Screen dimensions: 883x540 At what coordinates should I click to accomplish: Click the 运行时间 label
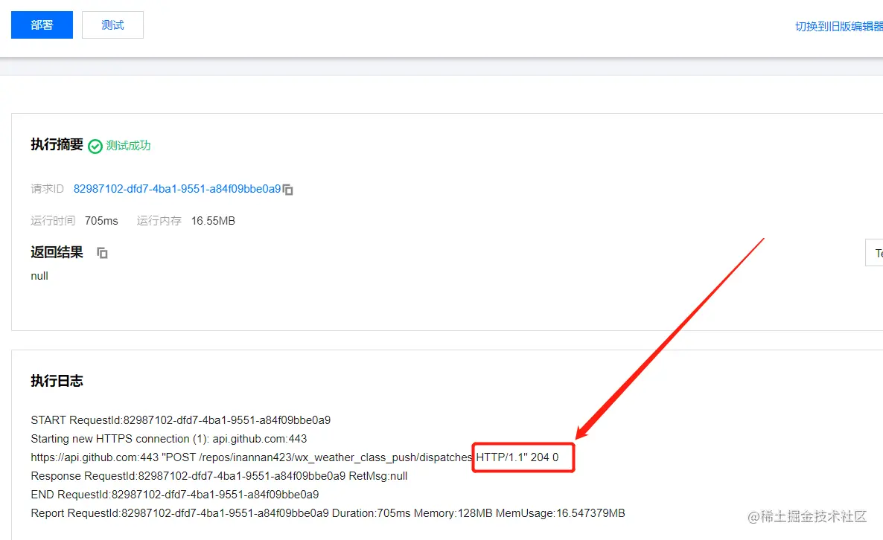53,221
